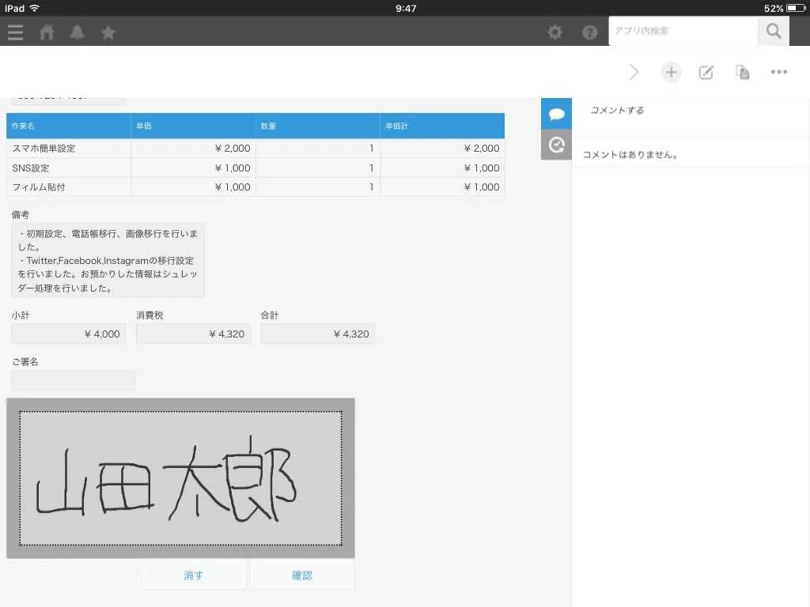Go to the home portal icon

click(47, 32)
